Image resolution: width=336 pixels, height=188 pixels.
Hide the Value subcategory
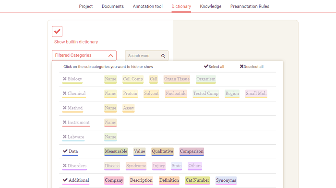[140, 151]
